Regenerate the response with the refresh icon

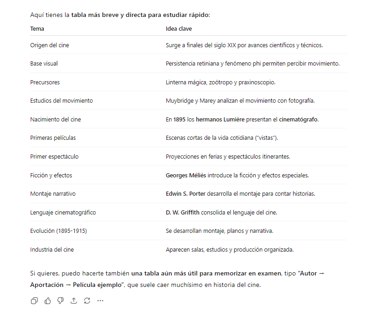87,301
